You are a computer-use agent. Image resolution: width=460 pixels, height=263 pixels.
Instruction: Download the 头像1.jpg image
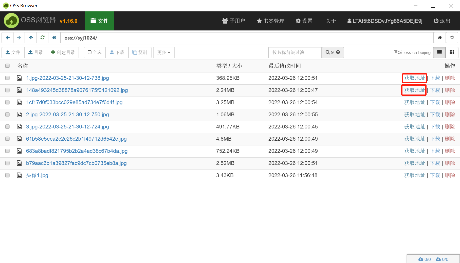pyautogui.click(x=435, y=175)
